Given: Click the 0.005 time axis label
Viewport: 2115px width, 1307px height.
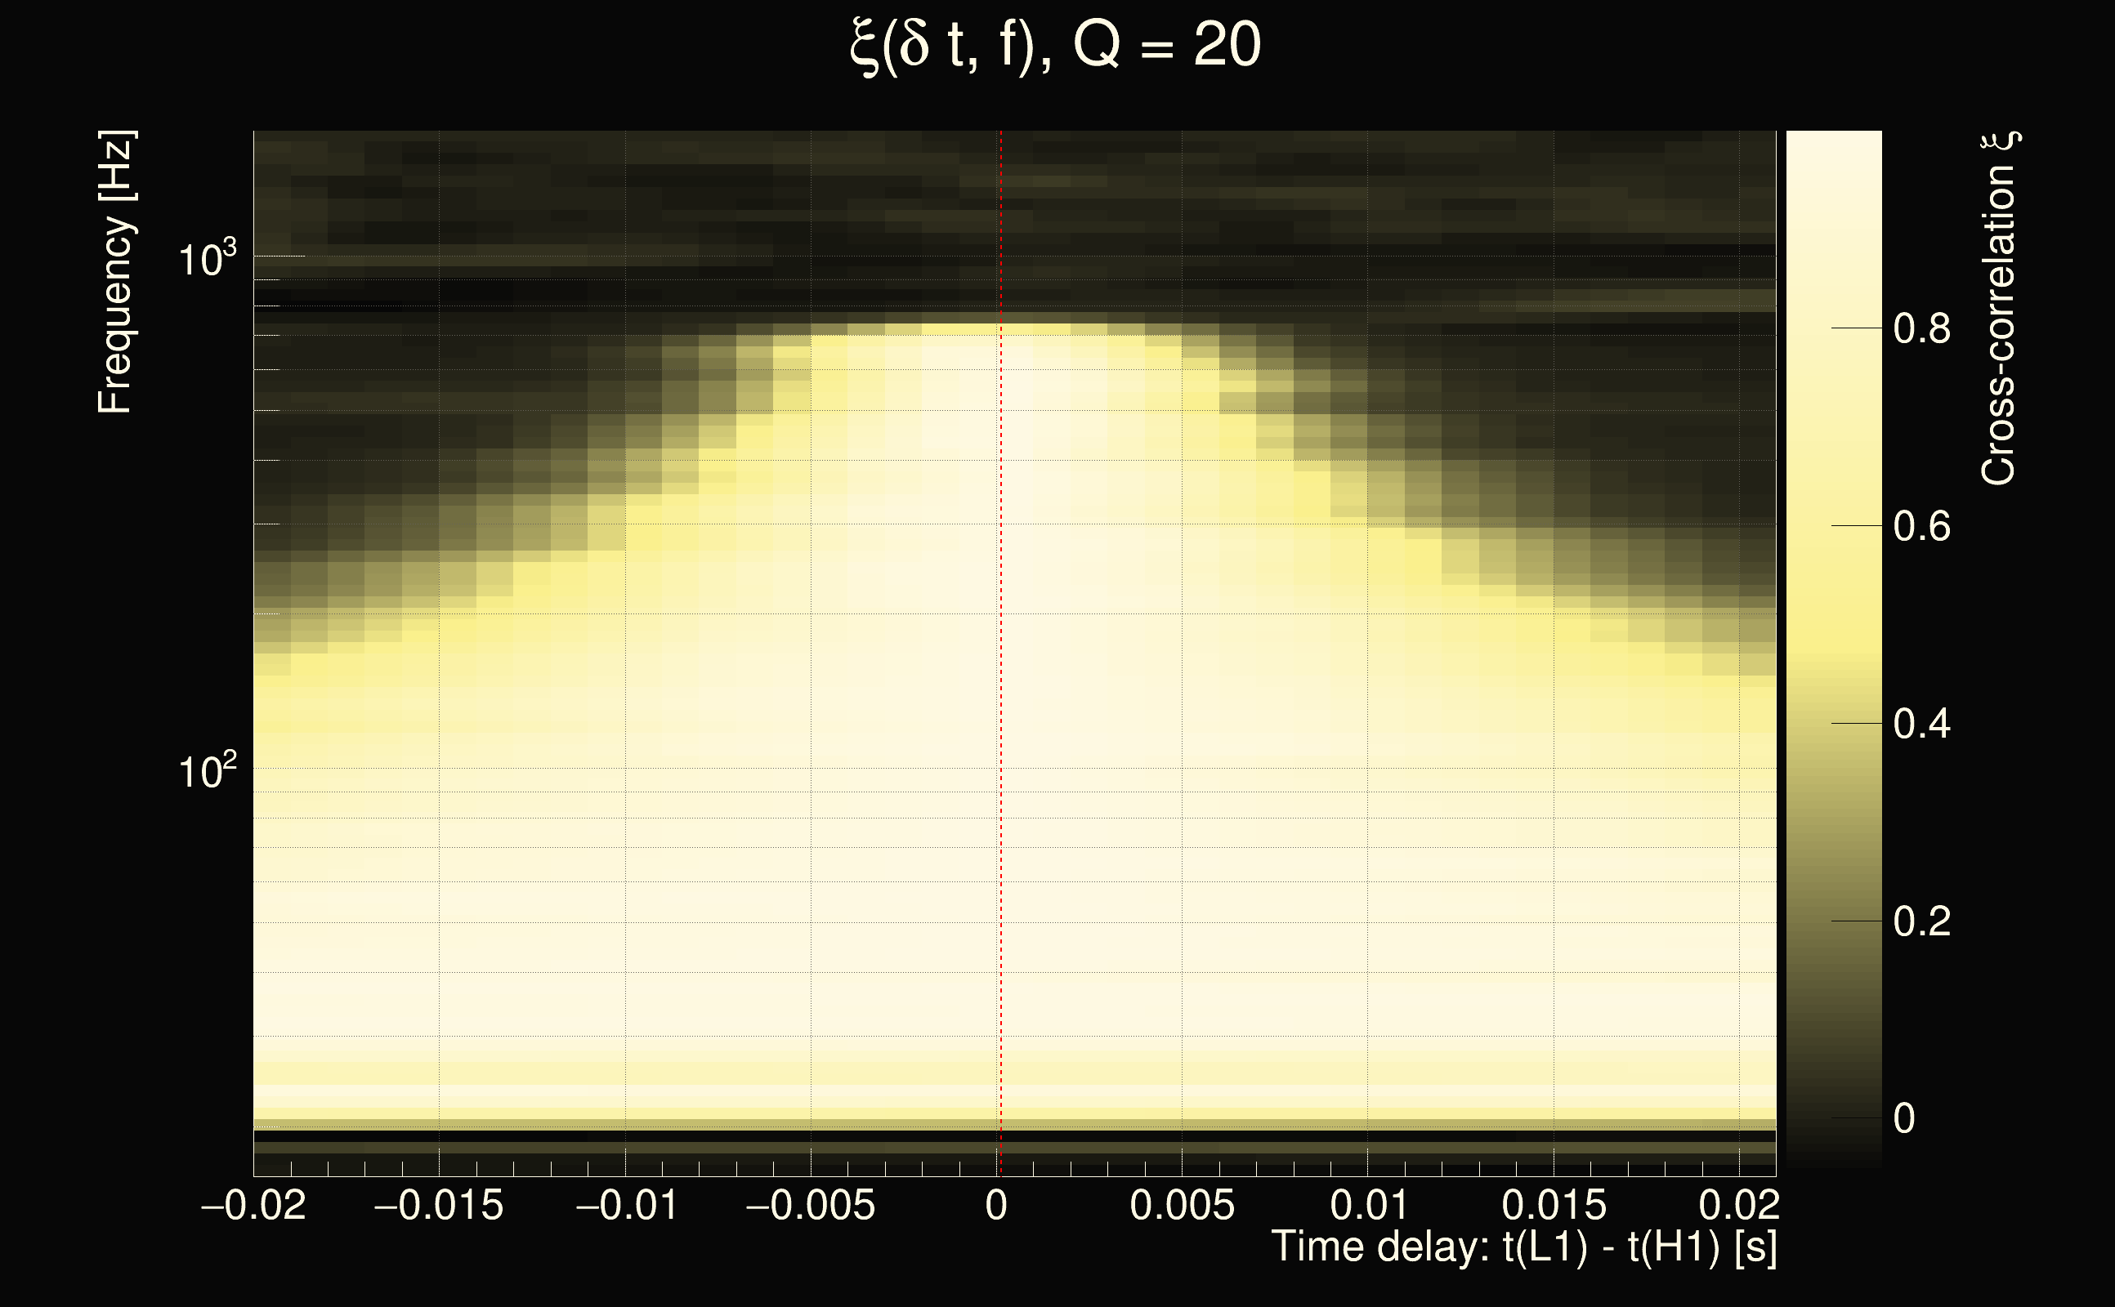Looking at the screenshot, I should tap(1182, 1205).
